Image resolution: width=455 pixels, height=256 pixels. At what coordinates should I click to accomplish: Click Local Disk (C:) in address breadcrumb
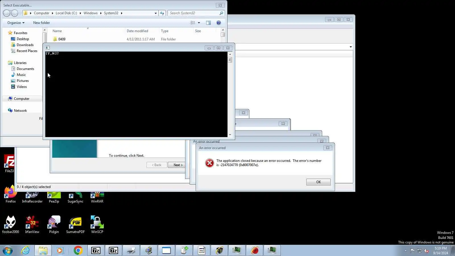pyautogui.click(x=66, y=13)
